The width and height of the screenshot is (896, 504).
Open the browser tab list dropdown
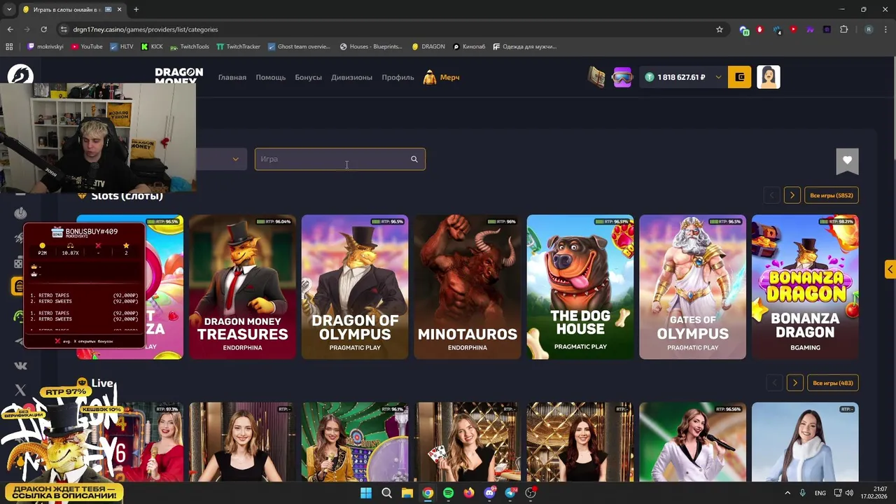9,9
